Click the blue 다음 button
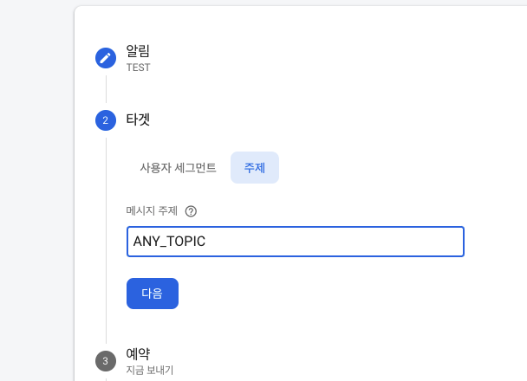 153,294
